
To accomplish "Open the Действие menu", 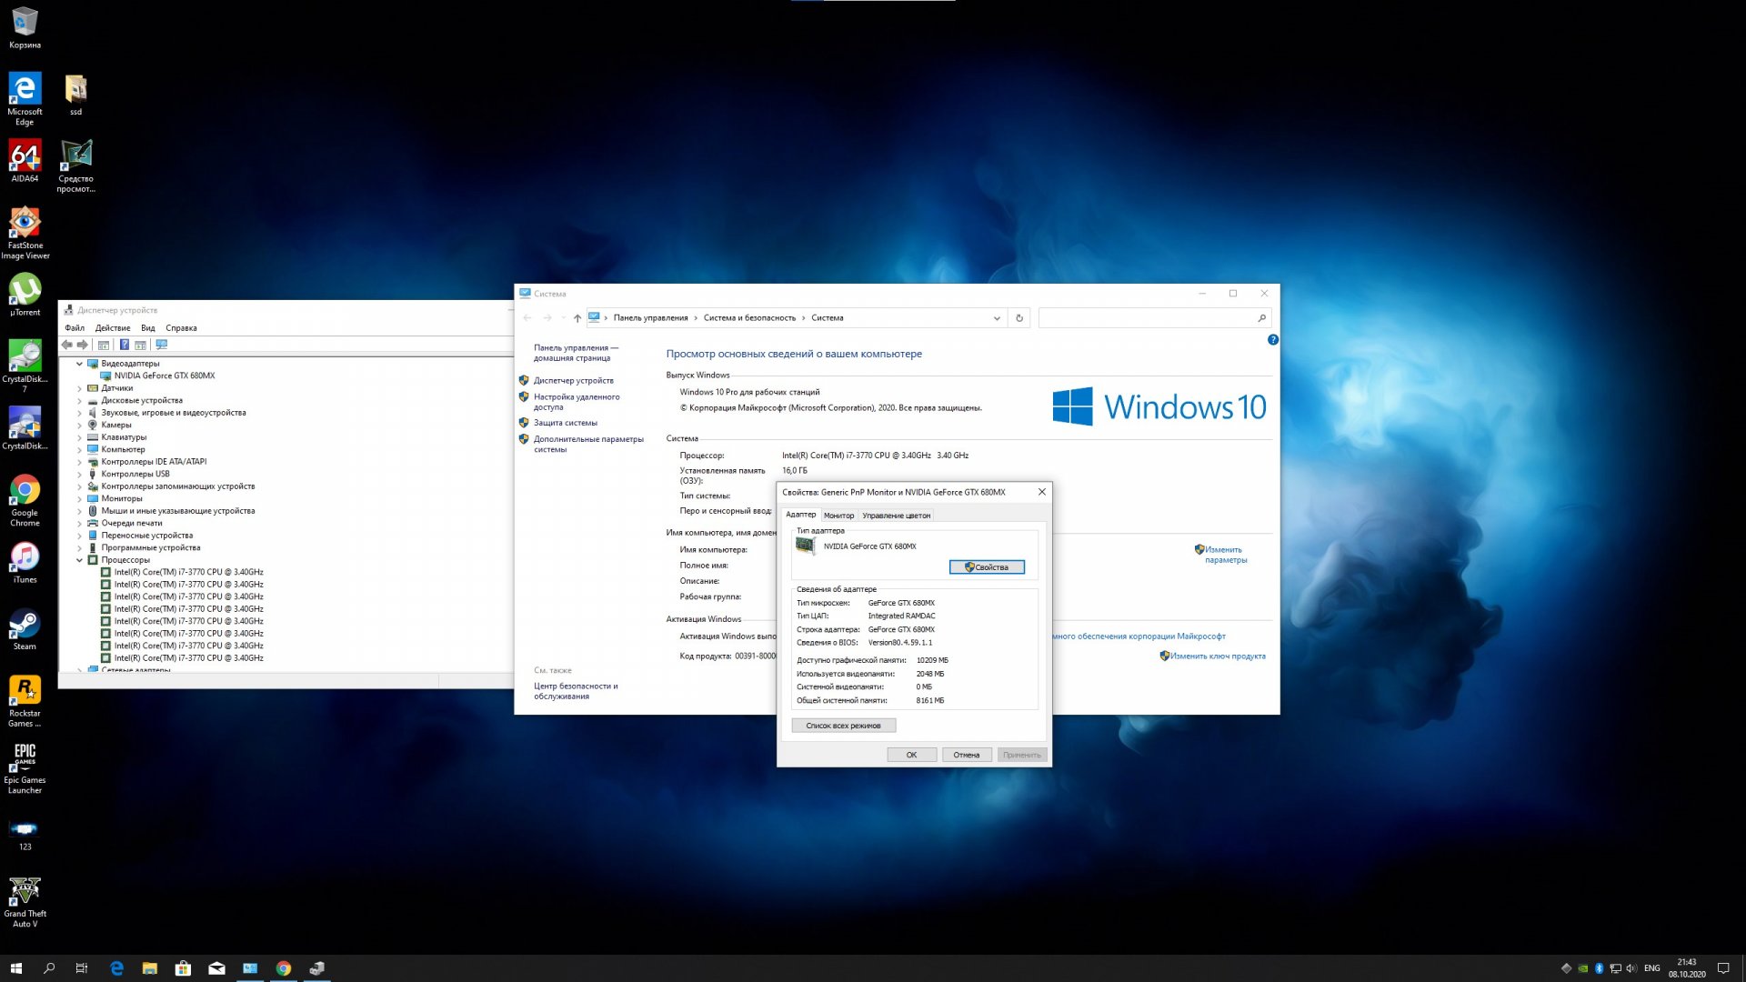I will [x=113, y=328].
